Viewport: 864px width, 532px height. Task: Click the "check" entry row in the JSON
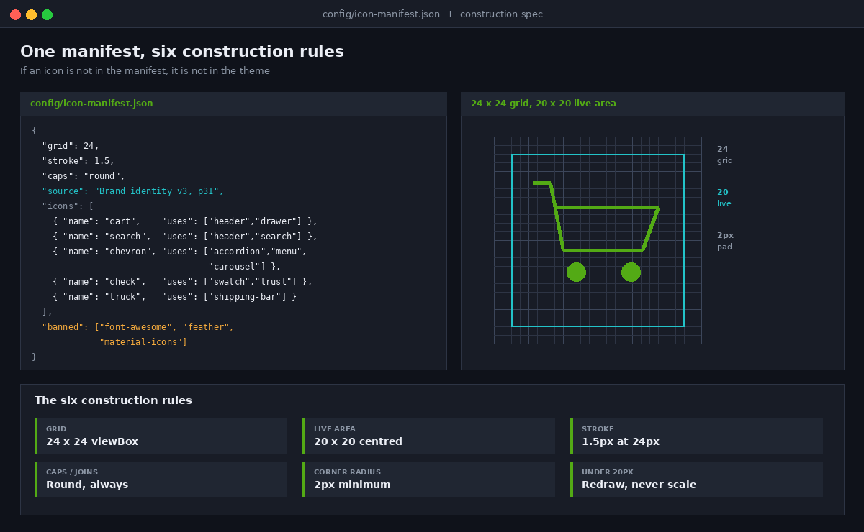[x=182, y=282]
